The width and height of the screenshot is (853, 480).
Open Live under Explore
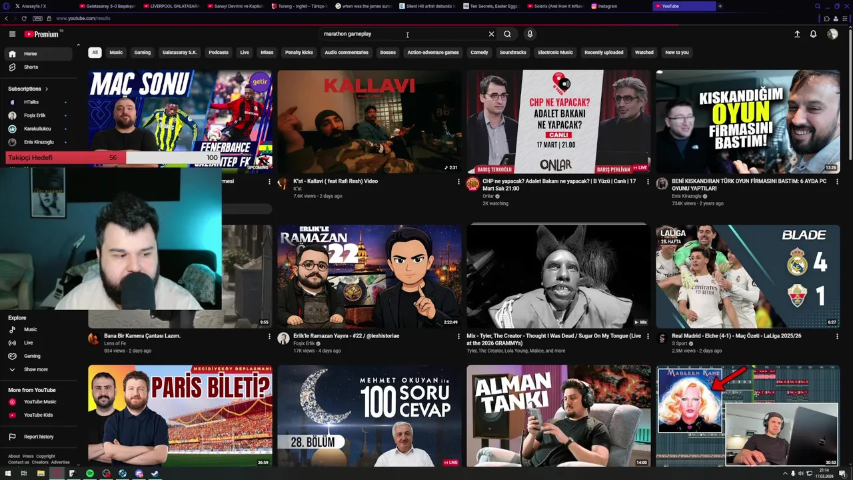pyautogui.click(x=39, y=343)
